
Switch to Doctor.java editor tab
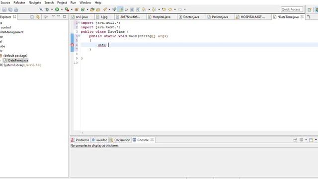(191, 17)
